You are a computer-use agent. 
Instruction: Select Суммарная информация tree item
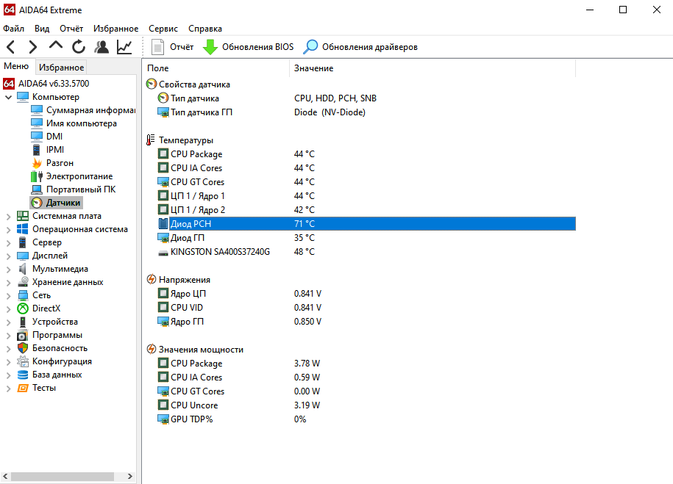[90, 110]
